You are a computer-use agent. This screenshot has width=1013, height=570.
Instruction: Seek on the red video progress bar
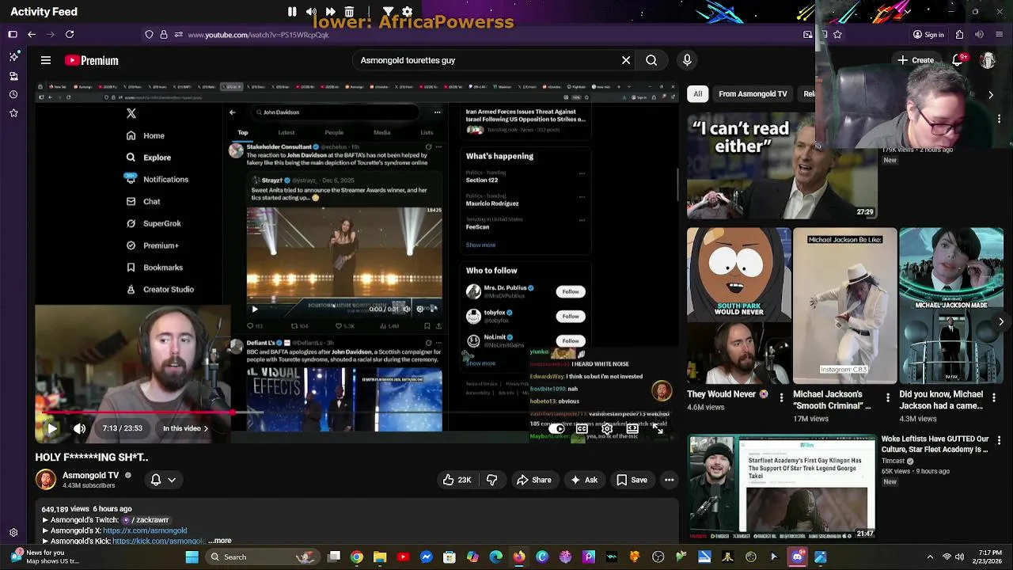click(357, 412)
